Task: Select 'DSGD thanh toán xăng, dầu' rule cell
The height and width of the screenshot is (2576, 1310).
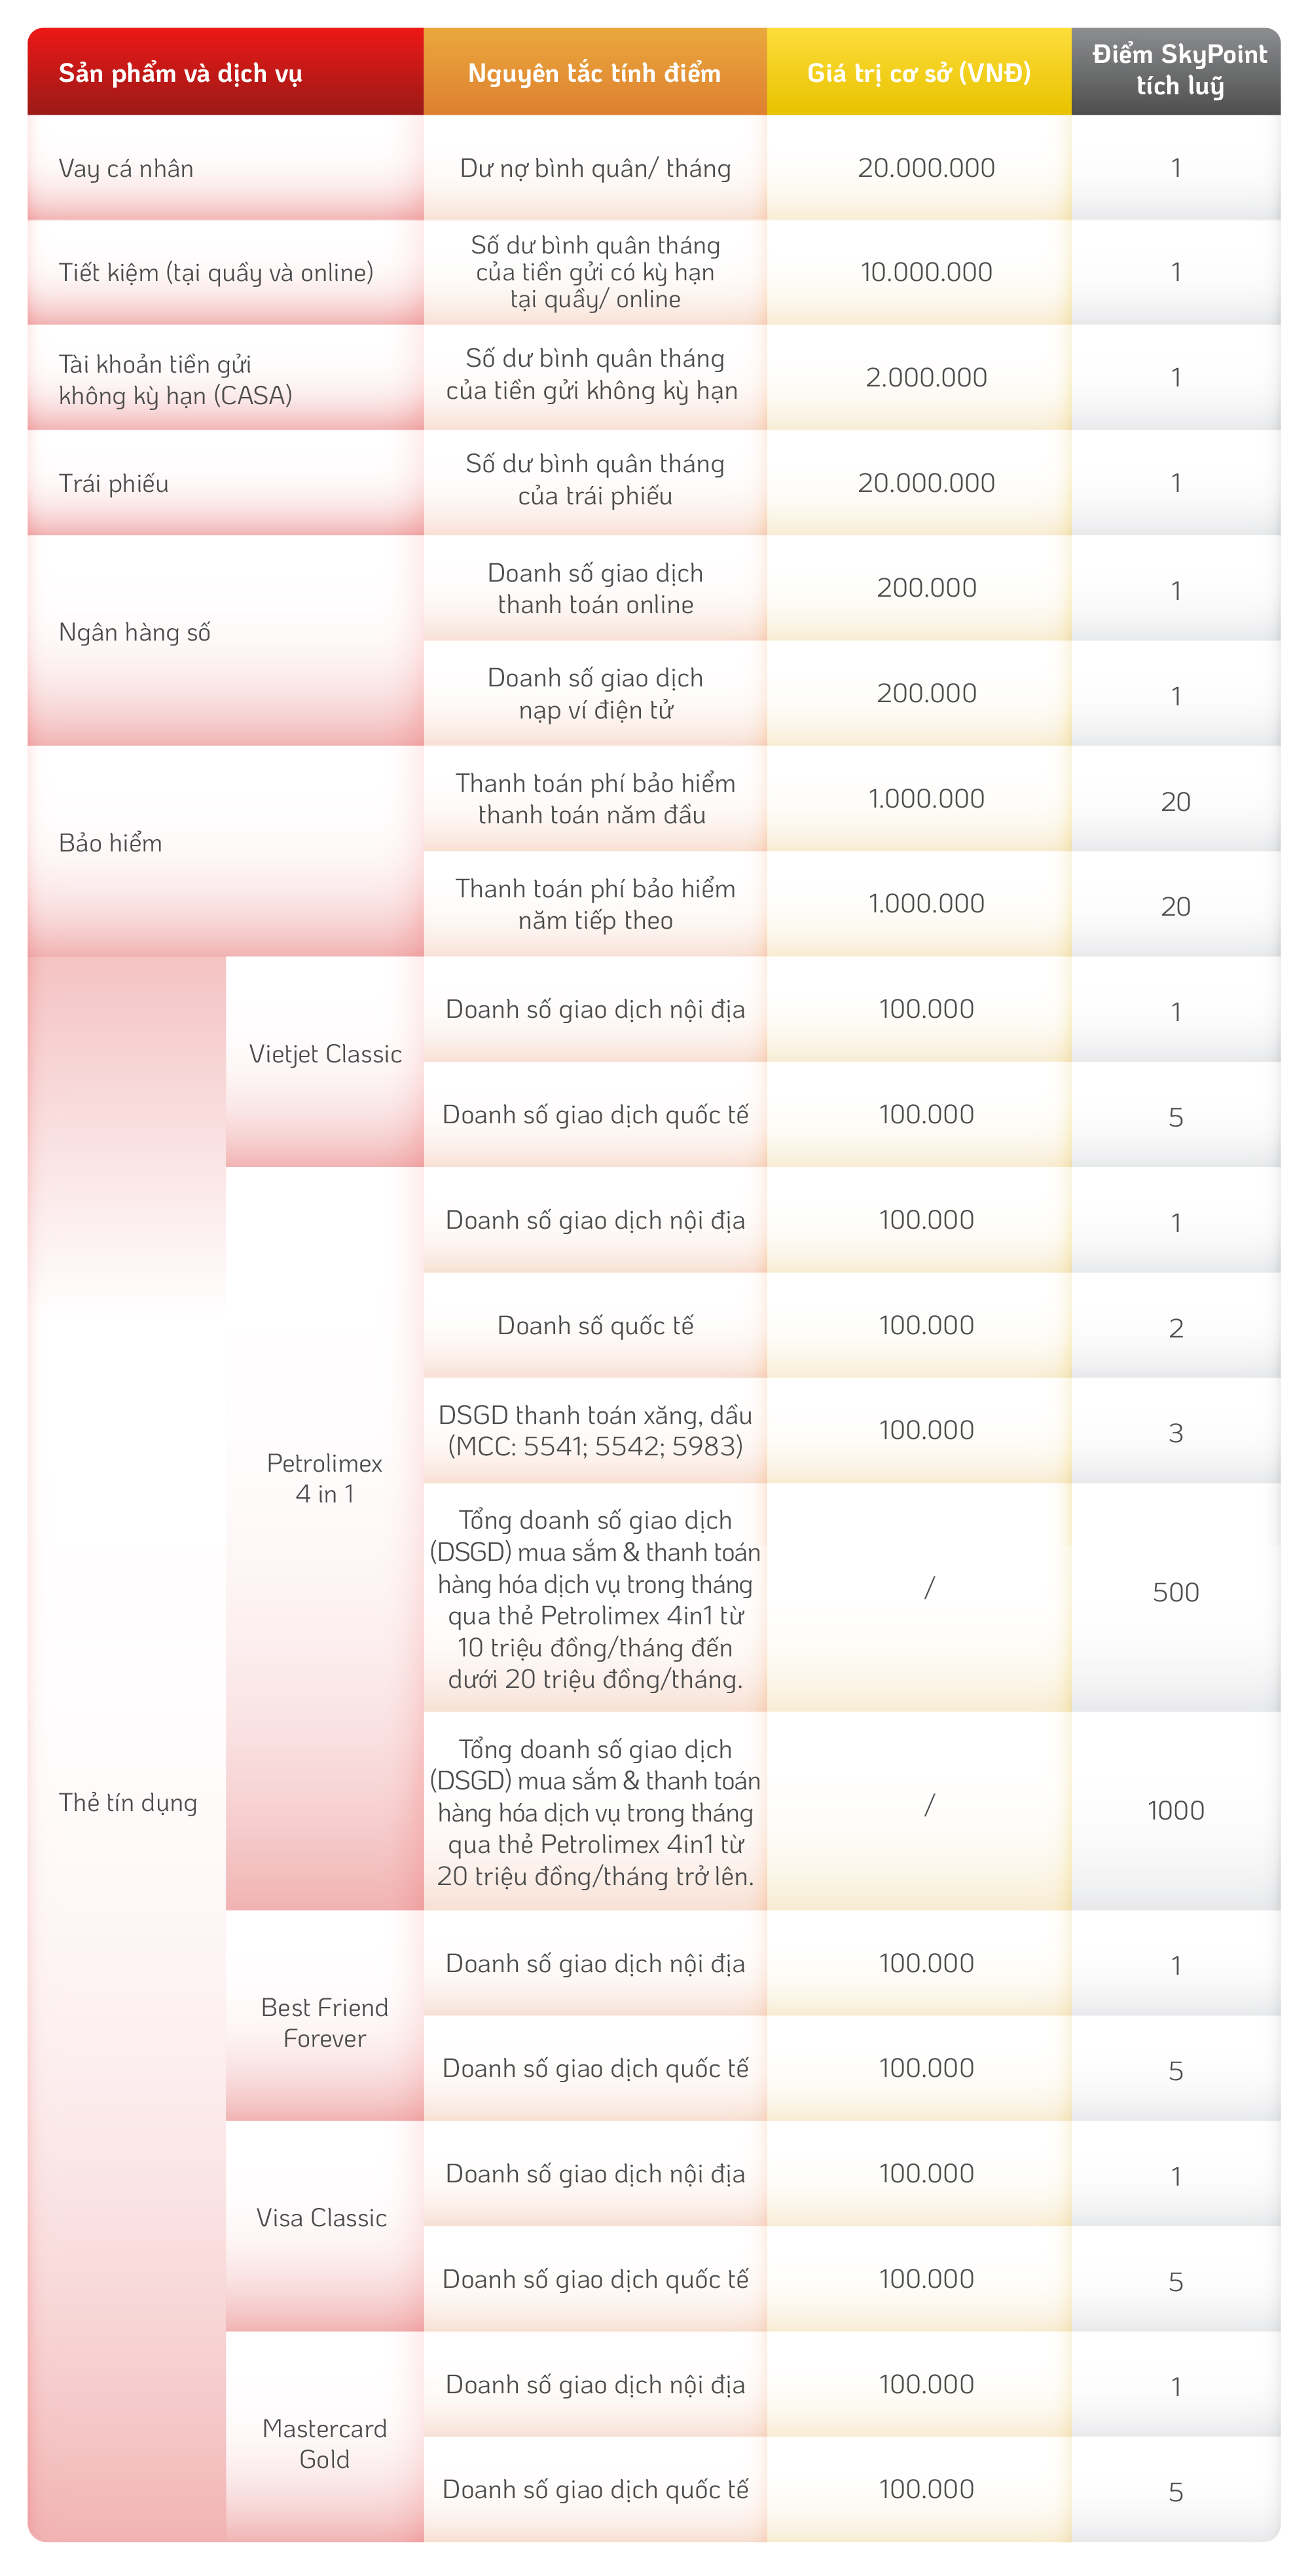Action: click(594, 1430)
